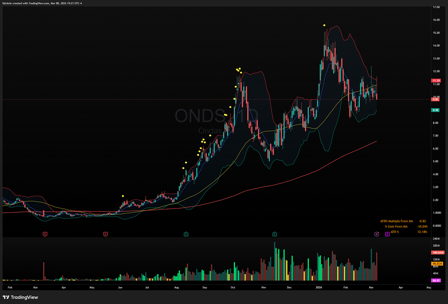The height and width of the screenshot is (304, 448).
Task: Click the -10.04% value
Action: coord(422,227)
